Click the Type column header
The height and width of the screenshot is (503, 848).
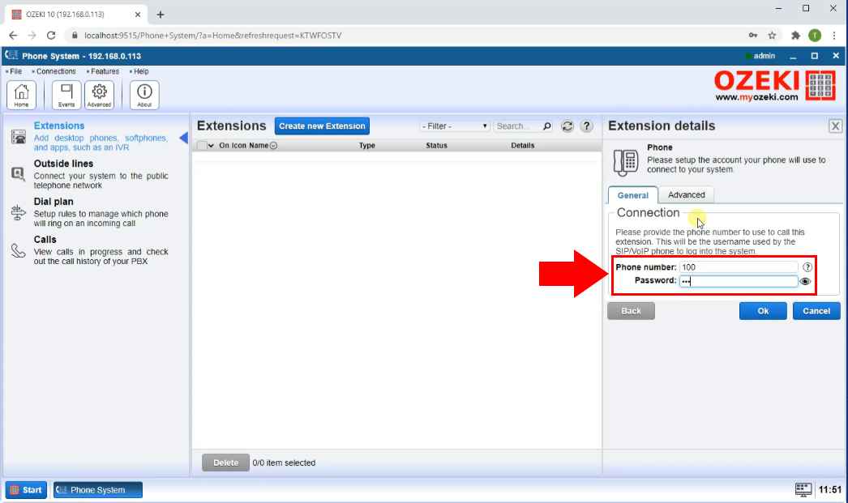click(x=366, y=145)
